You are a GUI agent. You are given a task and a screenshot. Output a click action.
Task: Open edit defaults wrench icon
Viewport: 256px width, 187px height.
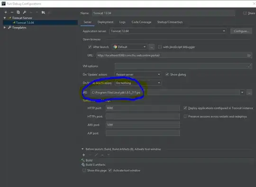coord(25,12)
